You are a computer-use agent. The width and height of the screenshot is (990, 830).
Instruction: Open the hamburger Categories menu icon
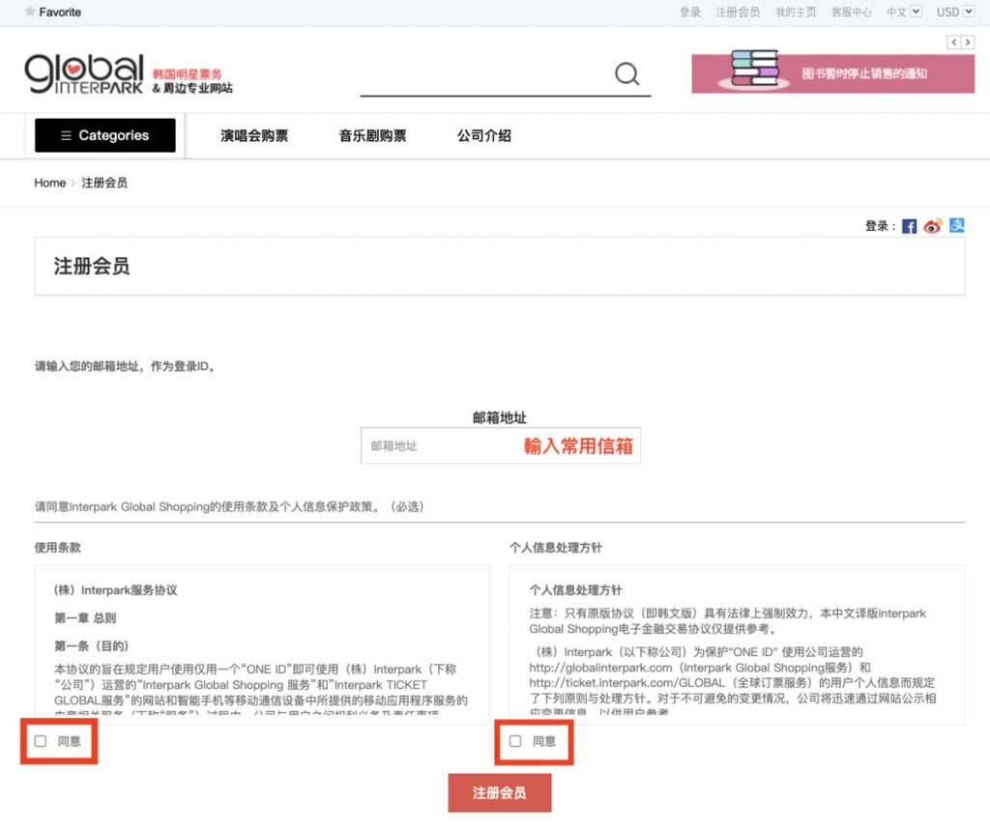[x=65, y=135]
